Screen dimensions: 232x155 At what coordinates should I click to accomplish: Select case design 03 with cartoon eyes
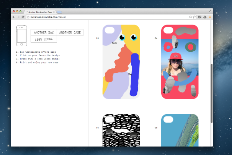coord(121,62)
